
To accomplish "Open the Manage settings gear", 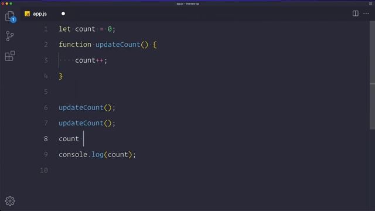I will [10, 201].
